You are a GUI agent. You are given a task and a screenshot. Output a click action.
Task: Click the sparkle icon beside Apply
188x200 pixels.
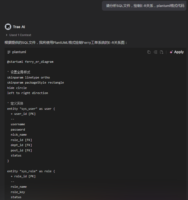(171, 52)
